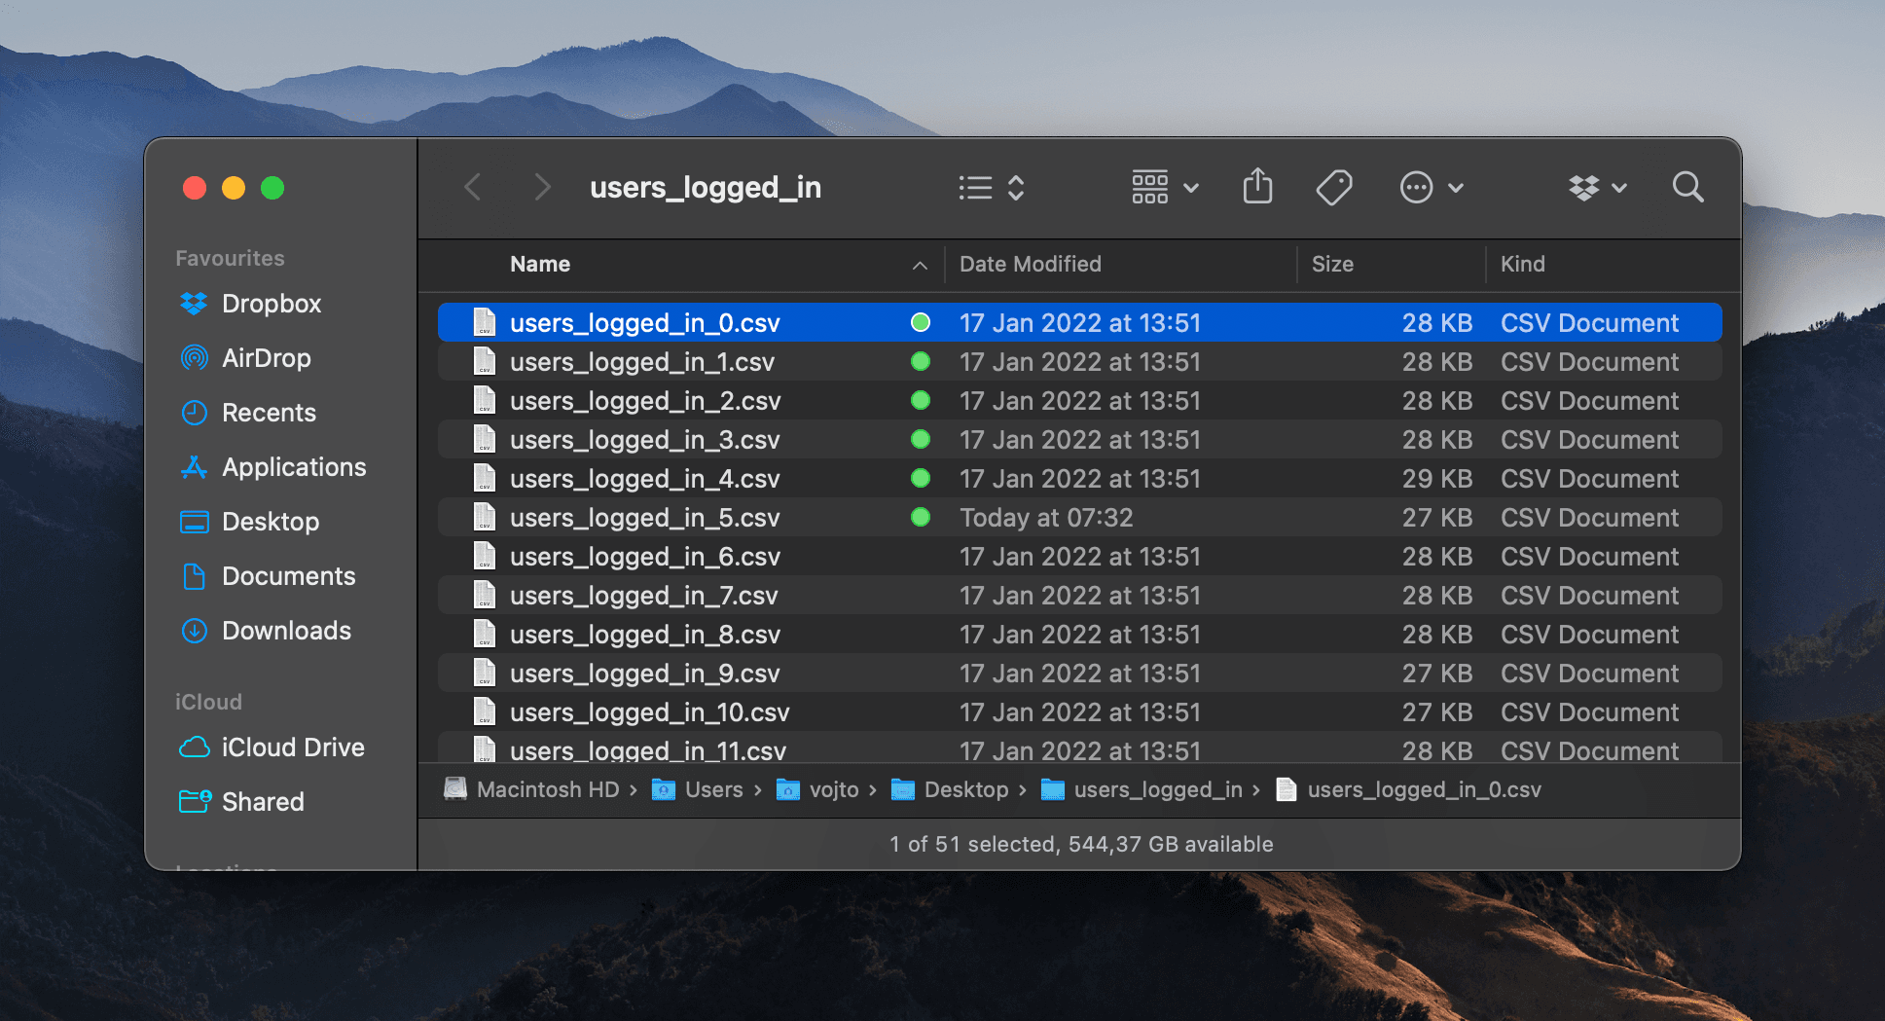Click green sync status dot on users_logged_in_2.csv
The width and height of the screenshot is (1885, 1021).
(x=920, y=401)
